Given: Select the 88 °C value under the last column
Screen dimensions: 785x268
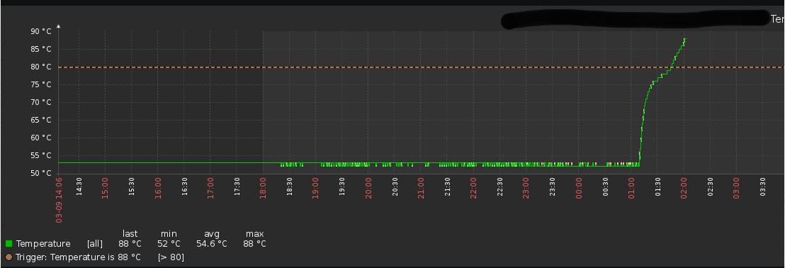Looking at the screenshot, I should [130, 244].
